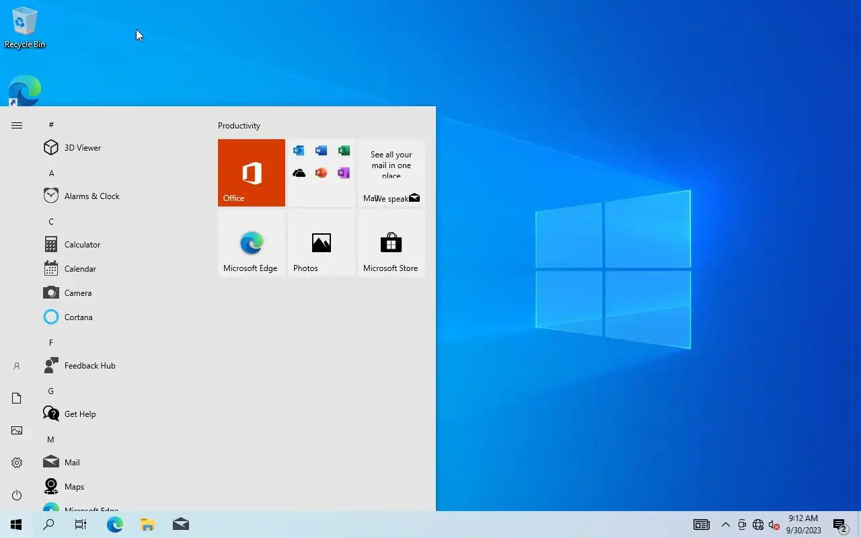
Task: Click the muted volume tray icon
Action: pyautogui.click(x=774, y=525)
